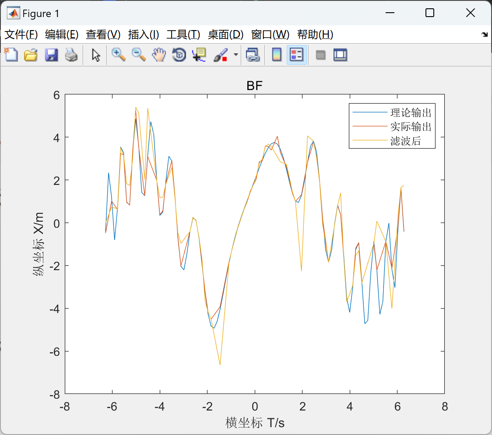Click the Link Plot icon

[253, 55]
